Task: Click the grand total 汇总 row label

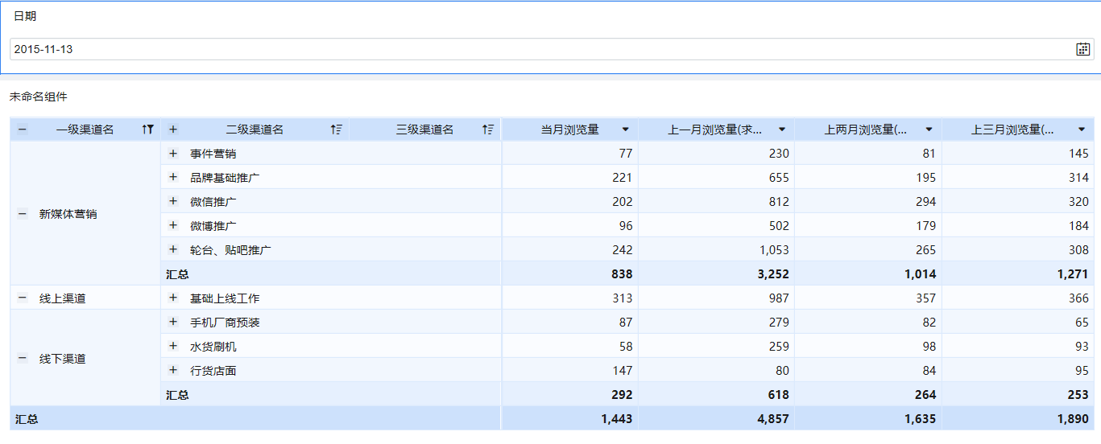Action: click(27, 419)
